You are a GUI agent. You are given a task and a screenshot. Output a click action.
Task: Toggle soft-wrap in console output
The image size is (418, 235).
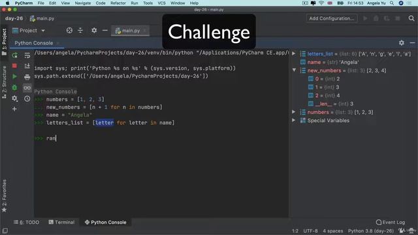pyautogui.click(x=27, y=55)
